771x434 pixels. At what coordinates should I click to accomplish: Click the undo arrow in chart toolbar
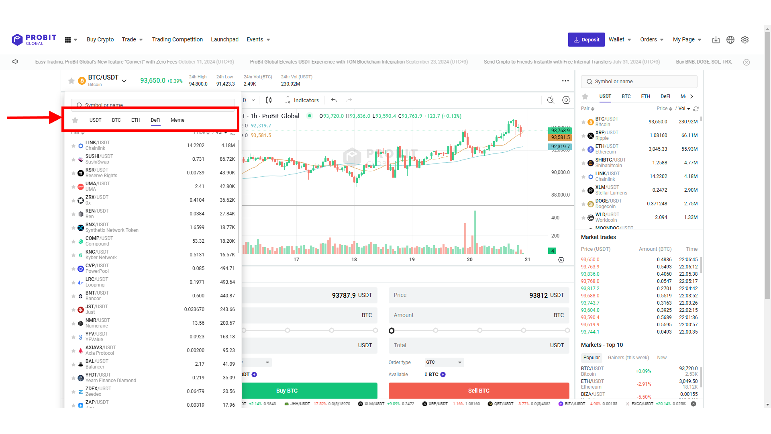[333, 100]
